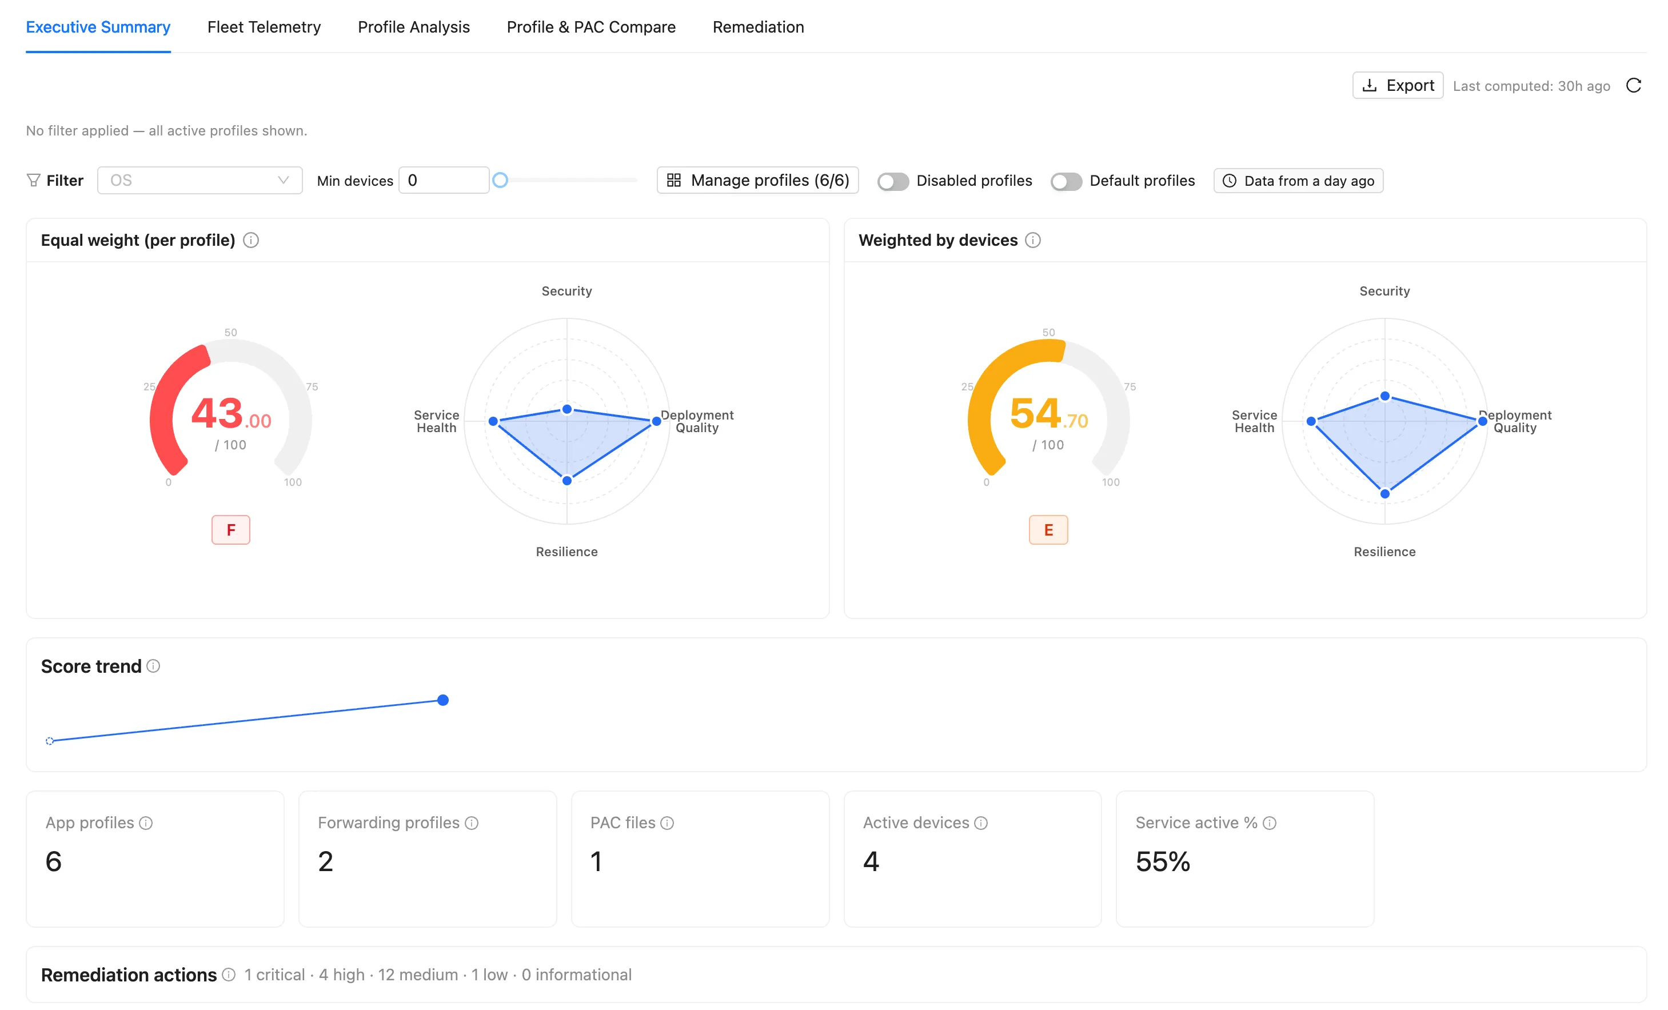The width and height of the screenshot is (1668, 1010).
Task: Click the Resilience point on Equal weight radar
Action: (x=567, y=481)
